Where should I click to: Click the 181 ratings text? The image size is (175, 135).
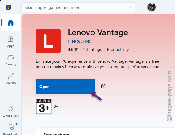pyautogui.click(x=92, y=49)
